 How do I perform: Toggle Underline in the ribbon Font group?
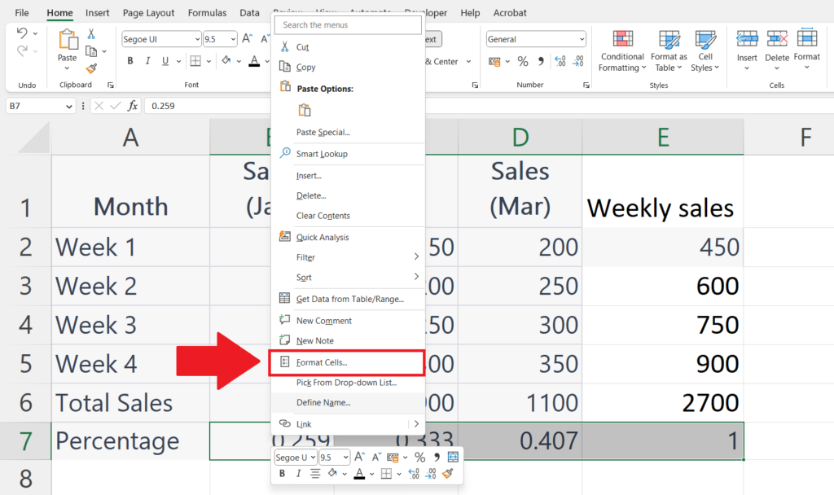coord(165,61)
